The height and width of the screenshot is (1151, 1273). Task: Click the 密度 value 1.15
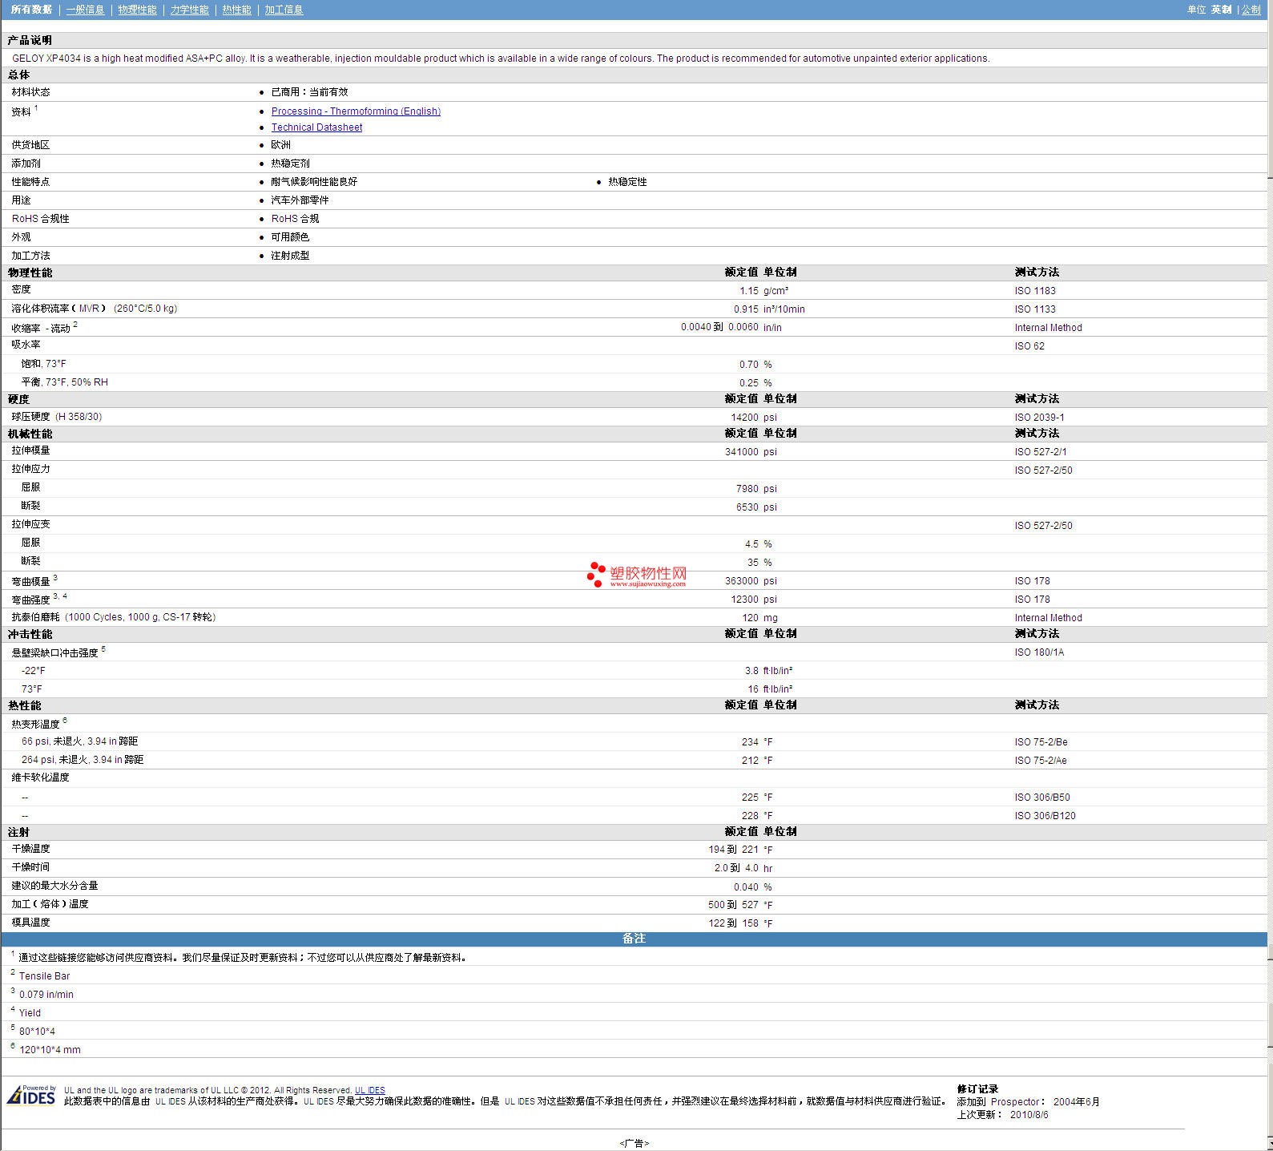748,291
